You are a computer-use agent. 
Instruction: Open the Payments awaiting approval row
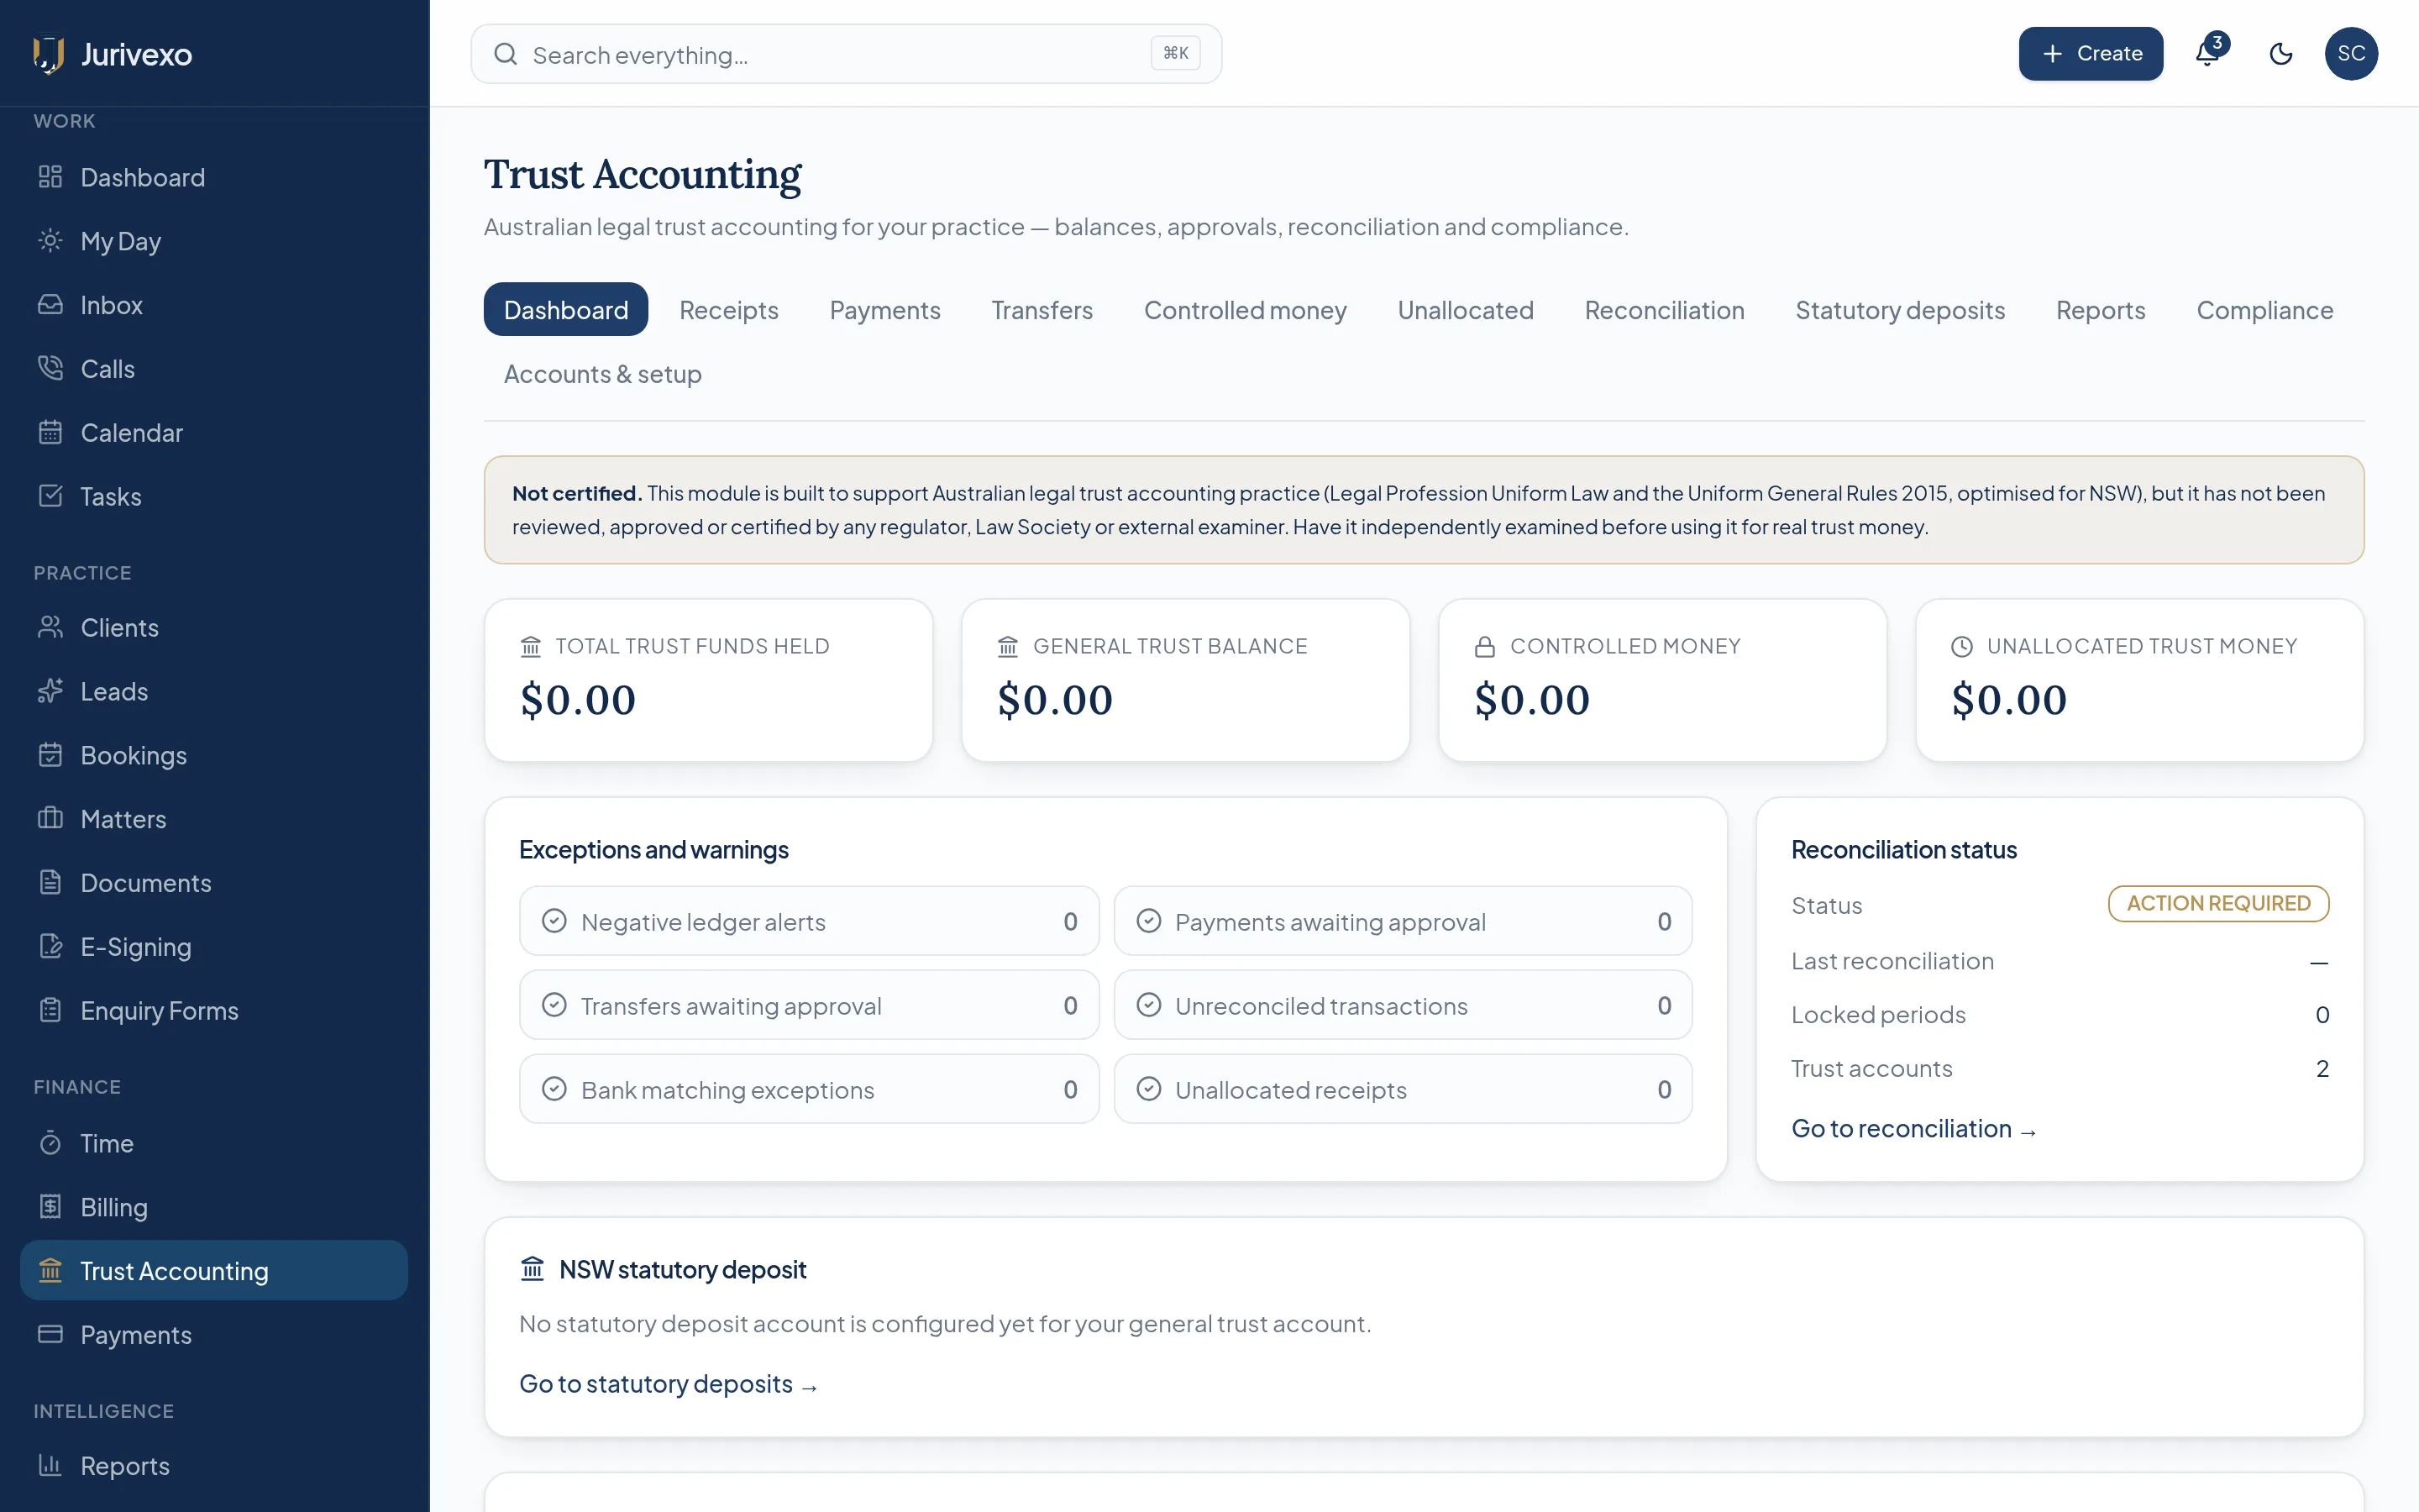click(x=1403, y=921)
